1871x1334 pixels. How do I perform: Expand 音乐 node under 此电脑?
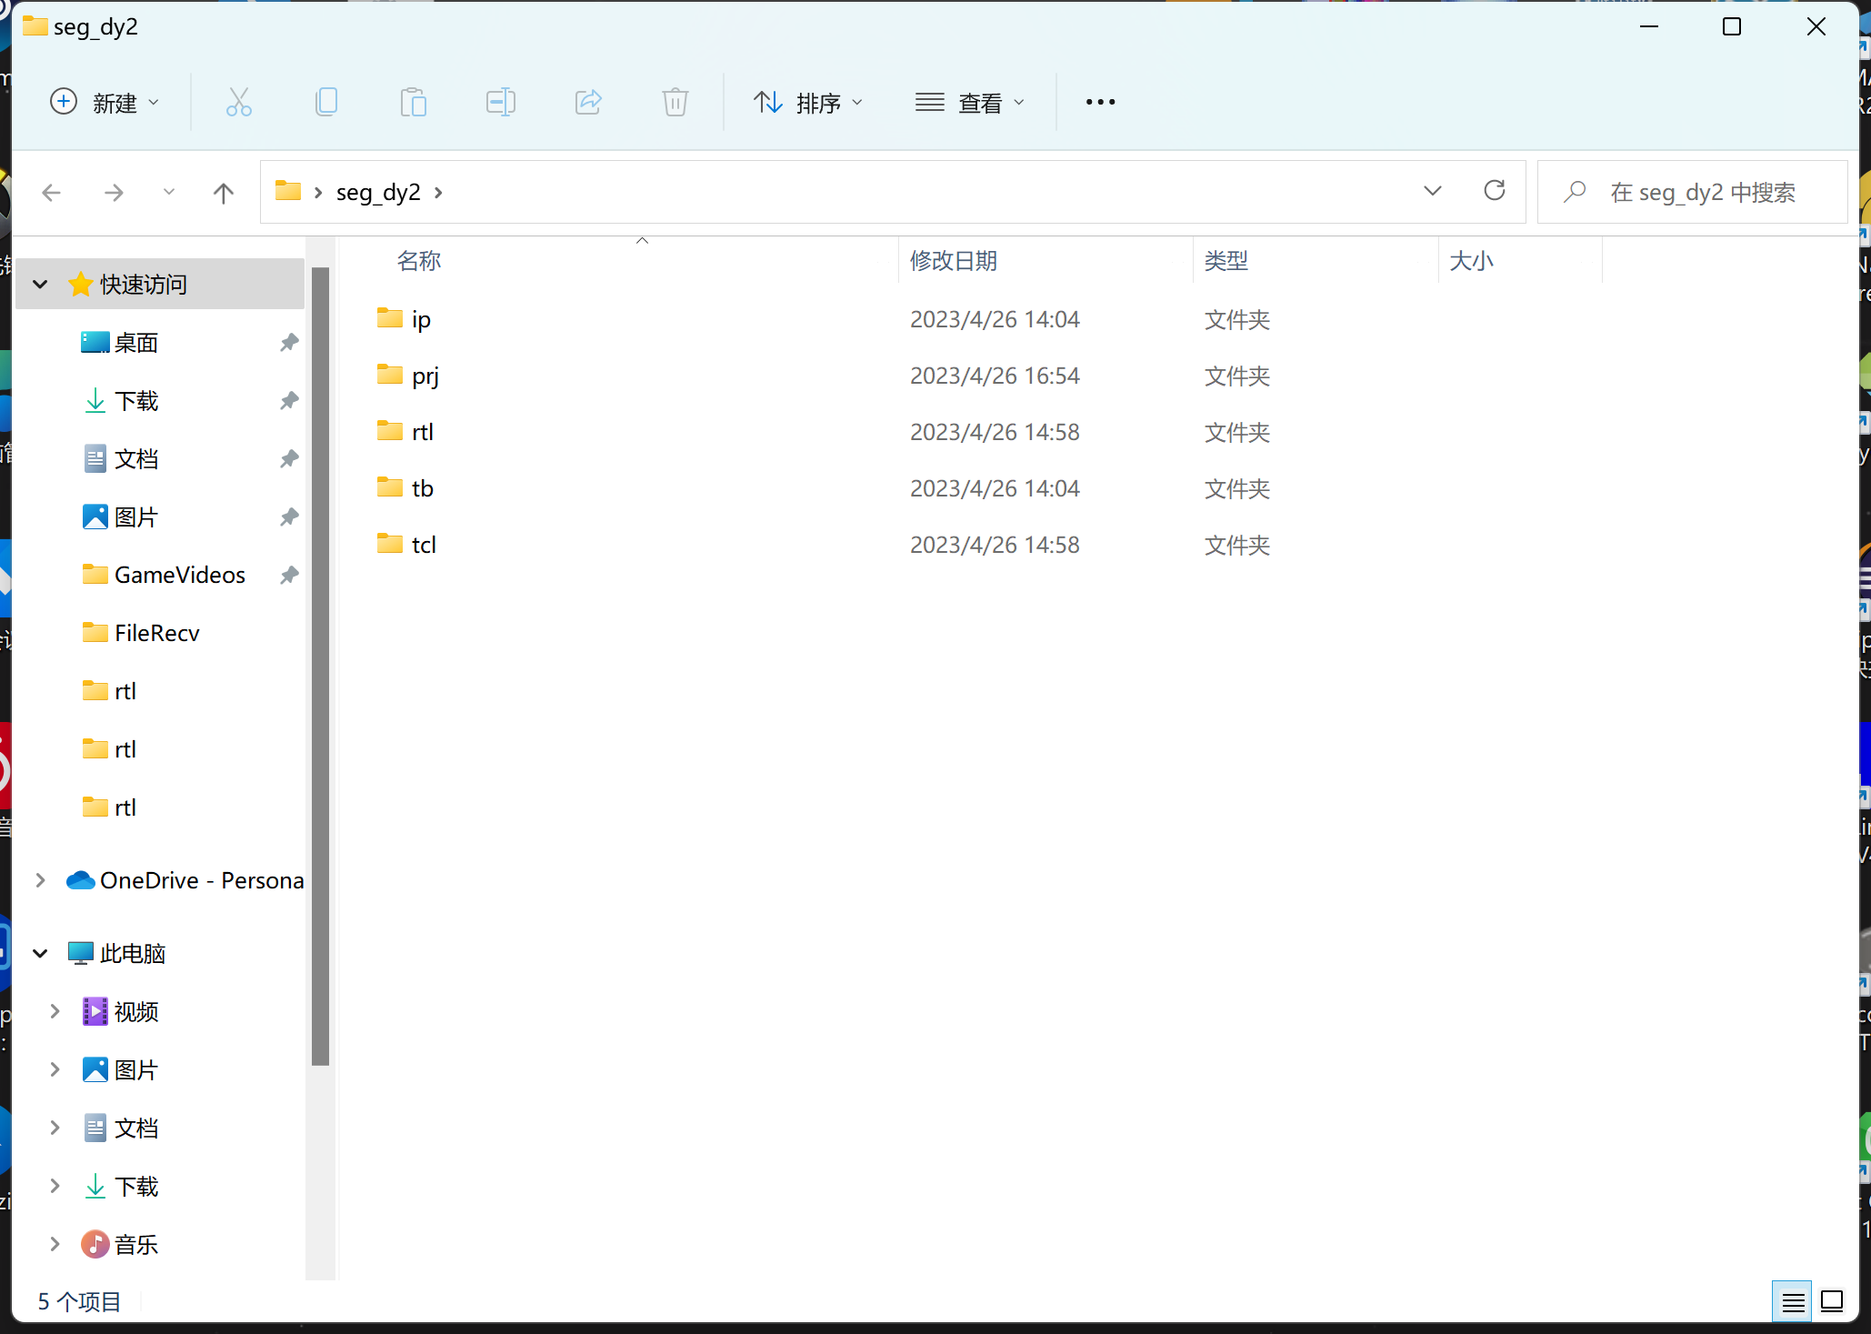click(x=55, y=1244)
